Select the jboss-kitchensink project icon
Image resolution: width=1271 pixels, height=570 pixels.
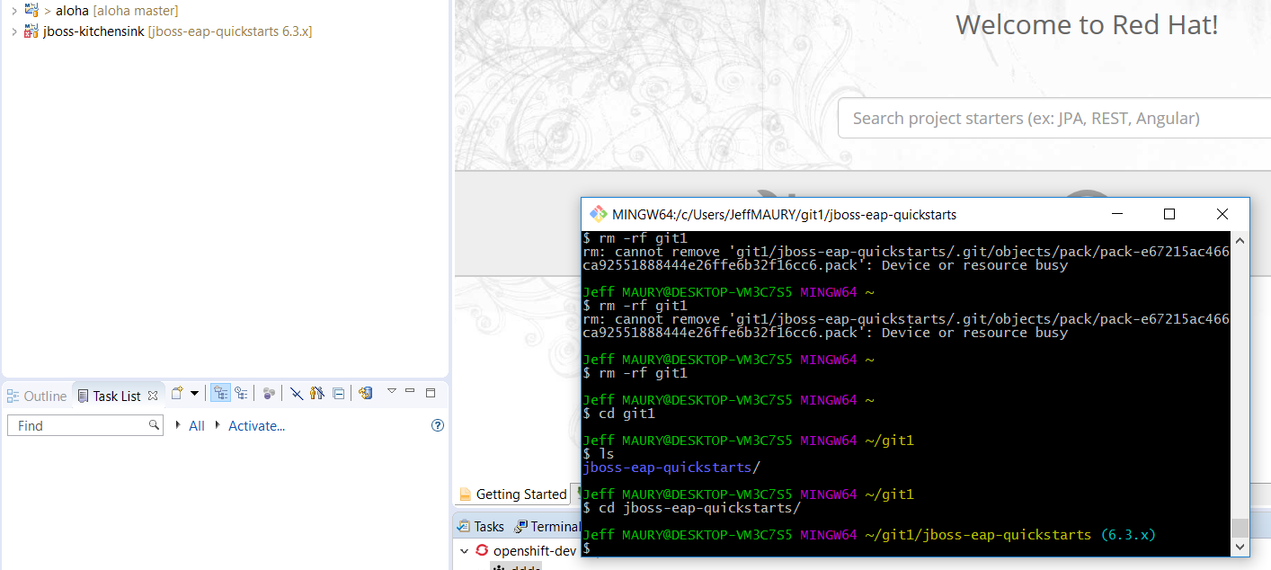click(31, 31)
